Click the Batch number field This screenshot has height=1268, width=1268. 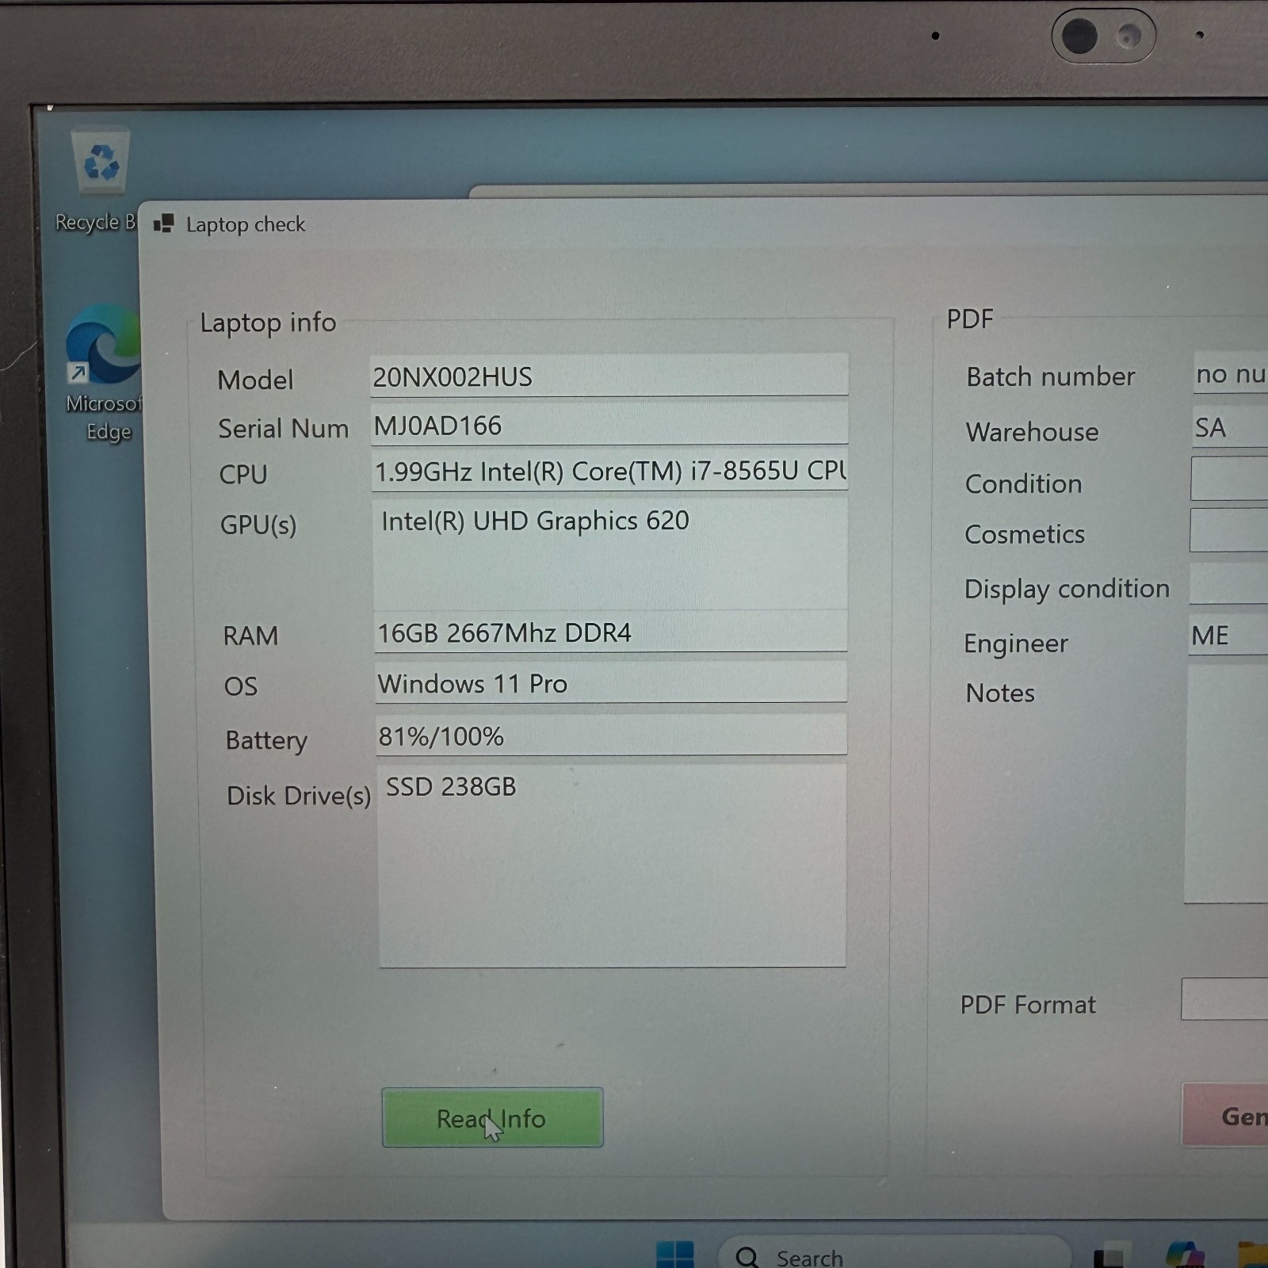click(1230, 372)
